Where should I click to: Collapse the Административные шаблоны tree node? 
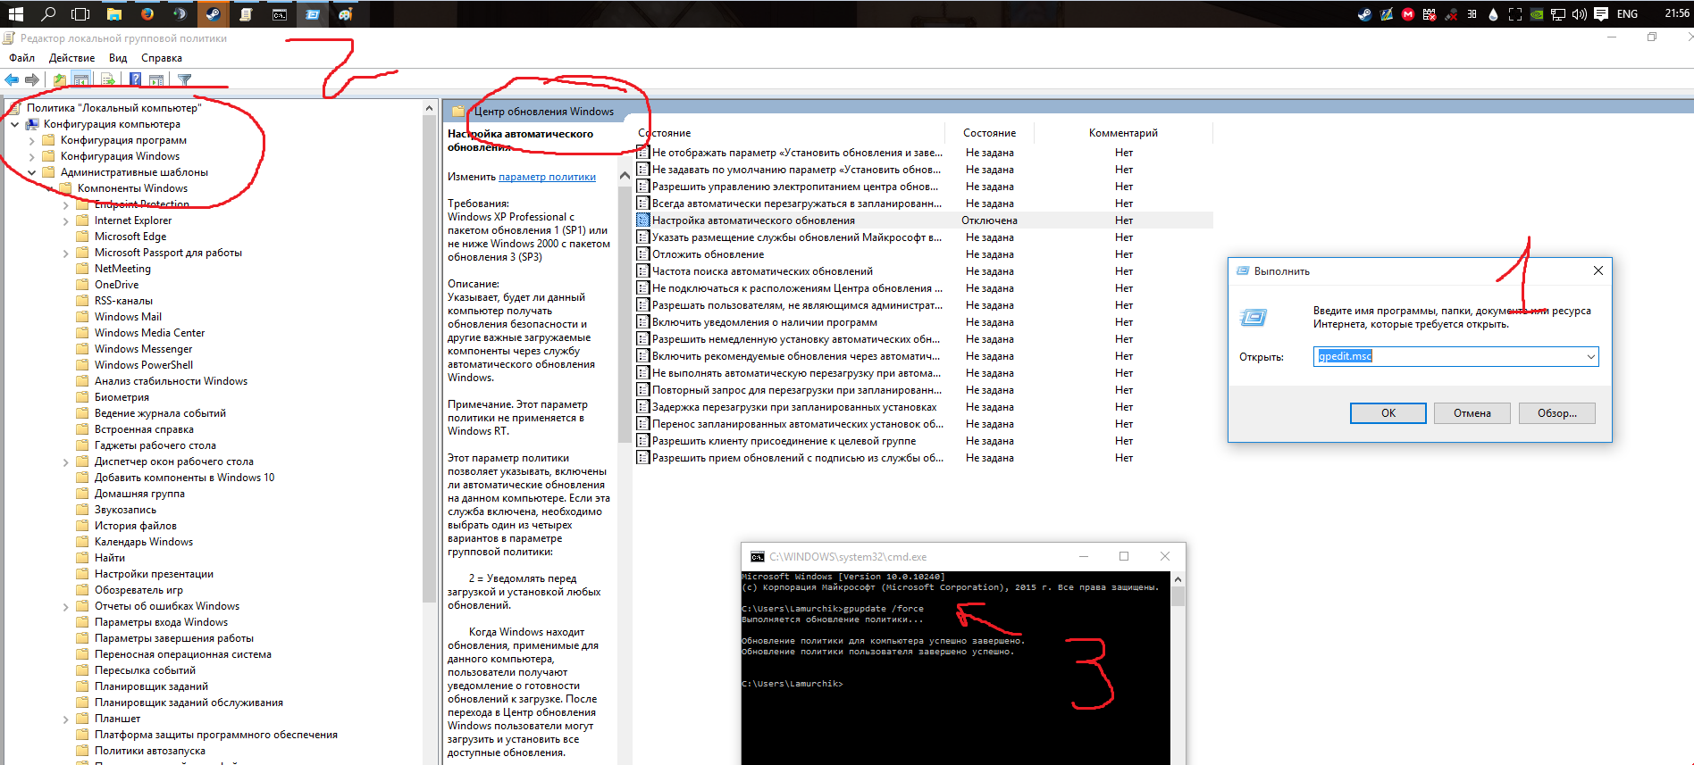coord(32,173)
